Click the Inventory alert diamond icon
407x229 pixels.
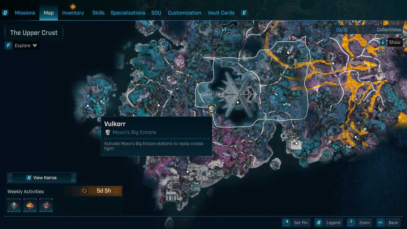[x=73, y=7]
